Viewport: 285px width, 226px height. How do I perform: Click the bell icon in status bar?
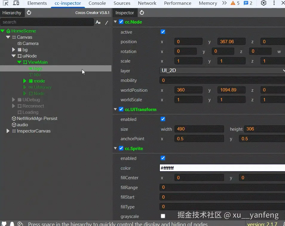click(12, 224)
